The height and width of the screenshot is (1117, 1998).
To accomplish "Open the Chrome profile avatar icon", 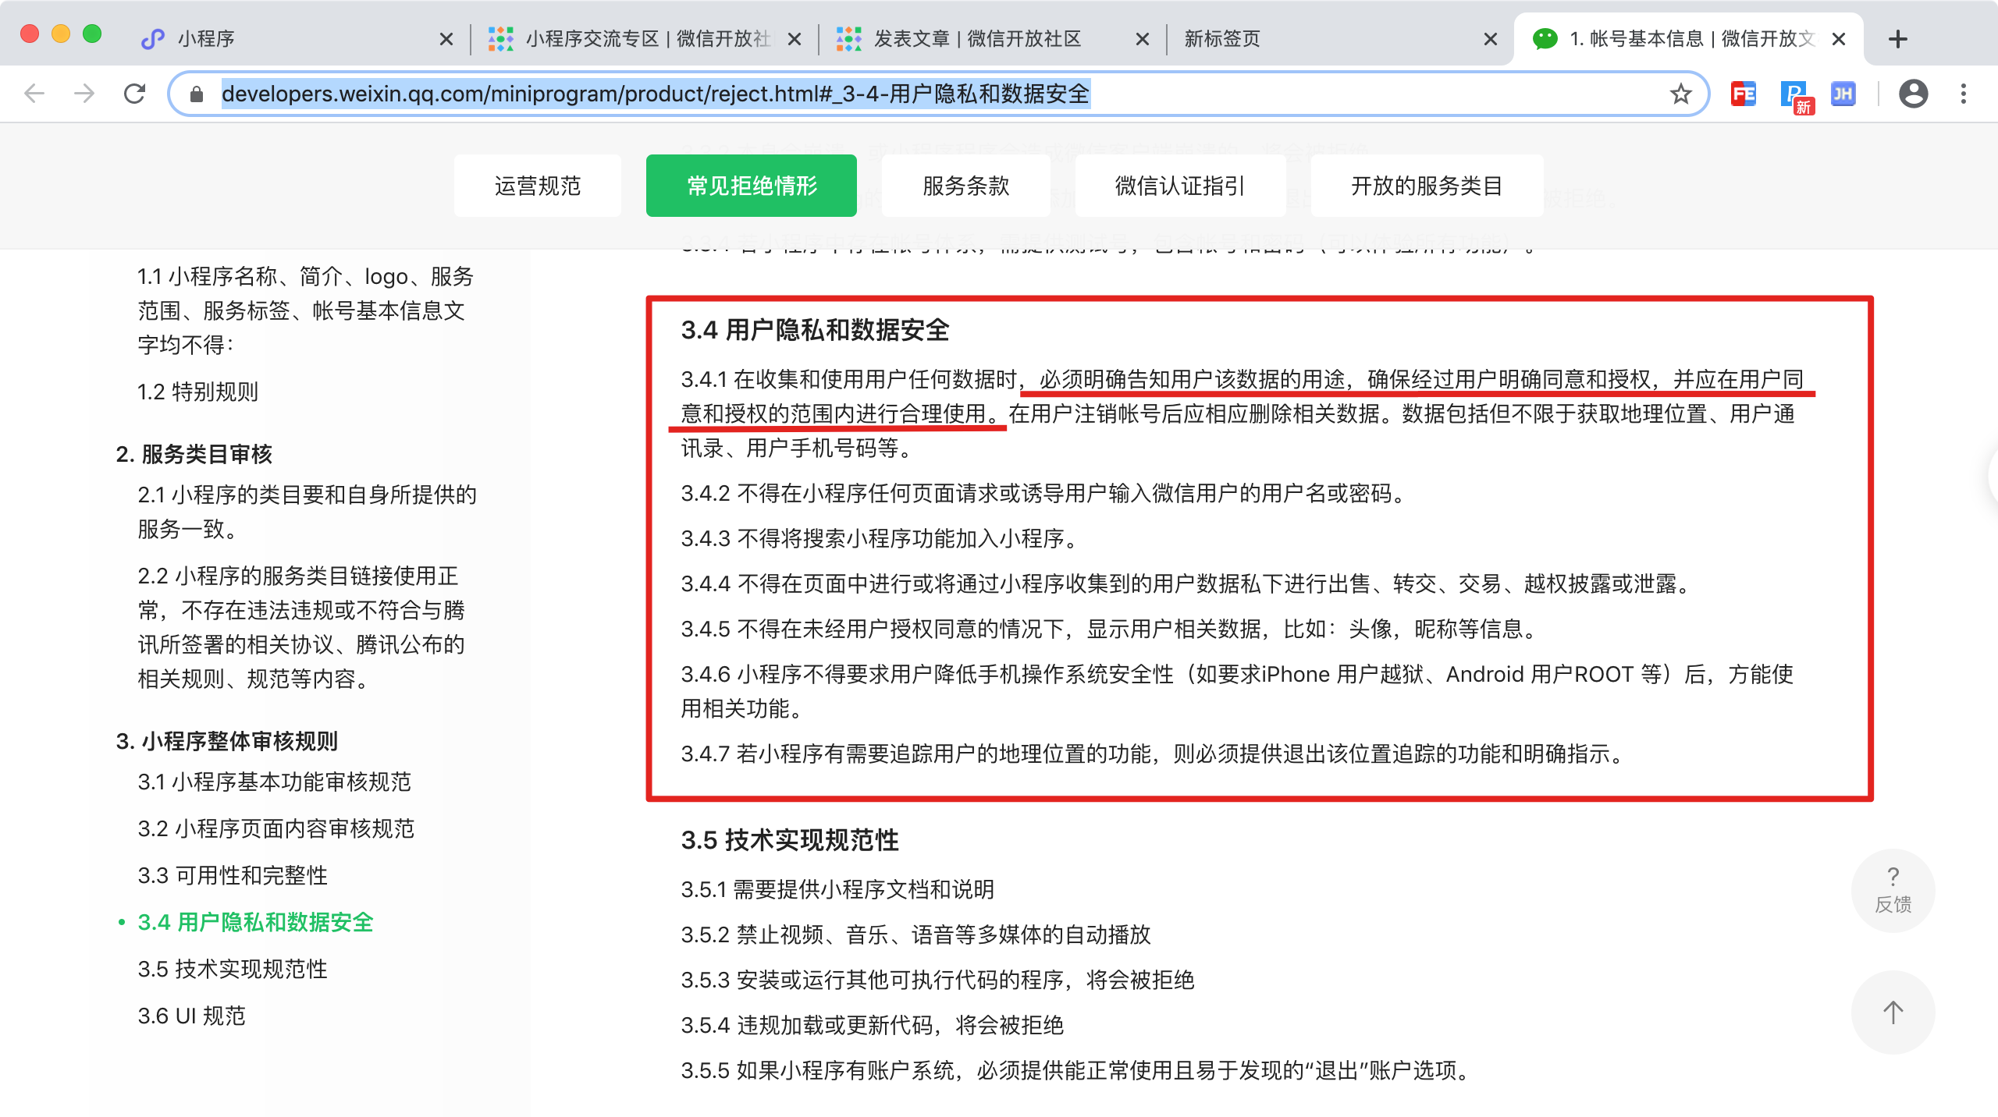I will click(x=1914, y=94).
